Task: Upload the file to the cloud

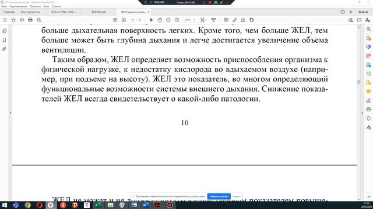Action: coord(22,20)
